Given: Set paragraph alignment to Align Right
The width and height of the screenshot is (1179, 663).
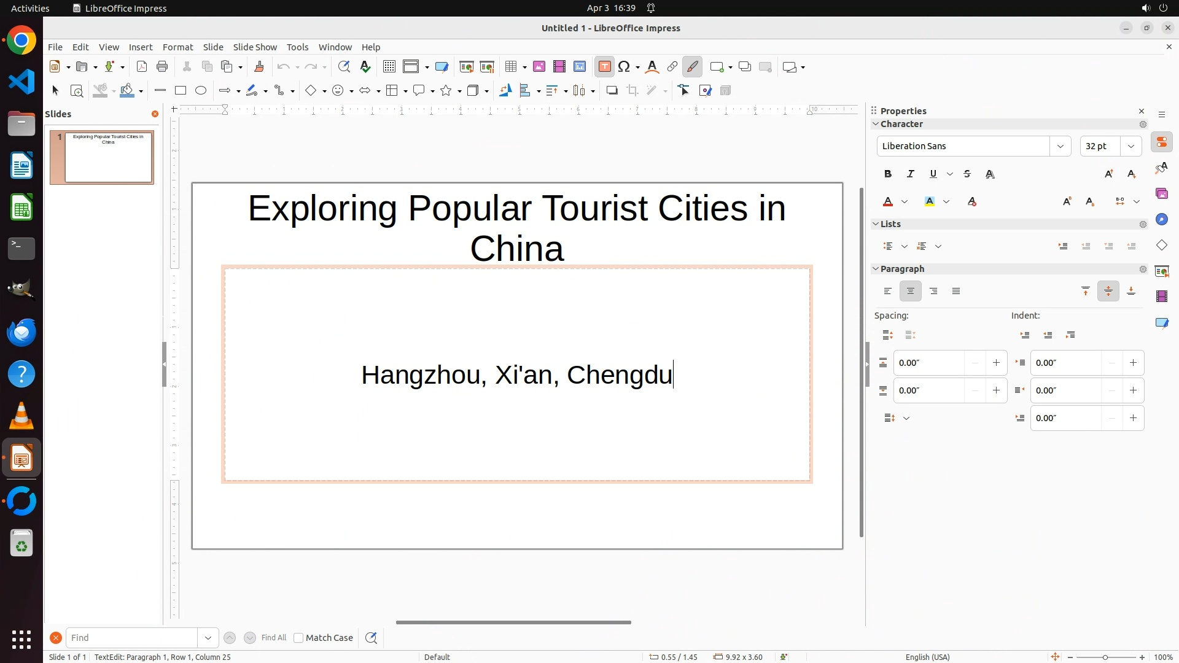Looking at the screenshot, I should tap(933, 292).
